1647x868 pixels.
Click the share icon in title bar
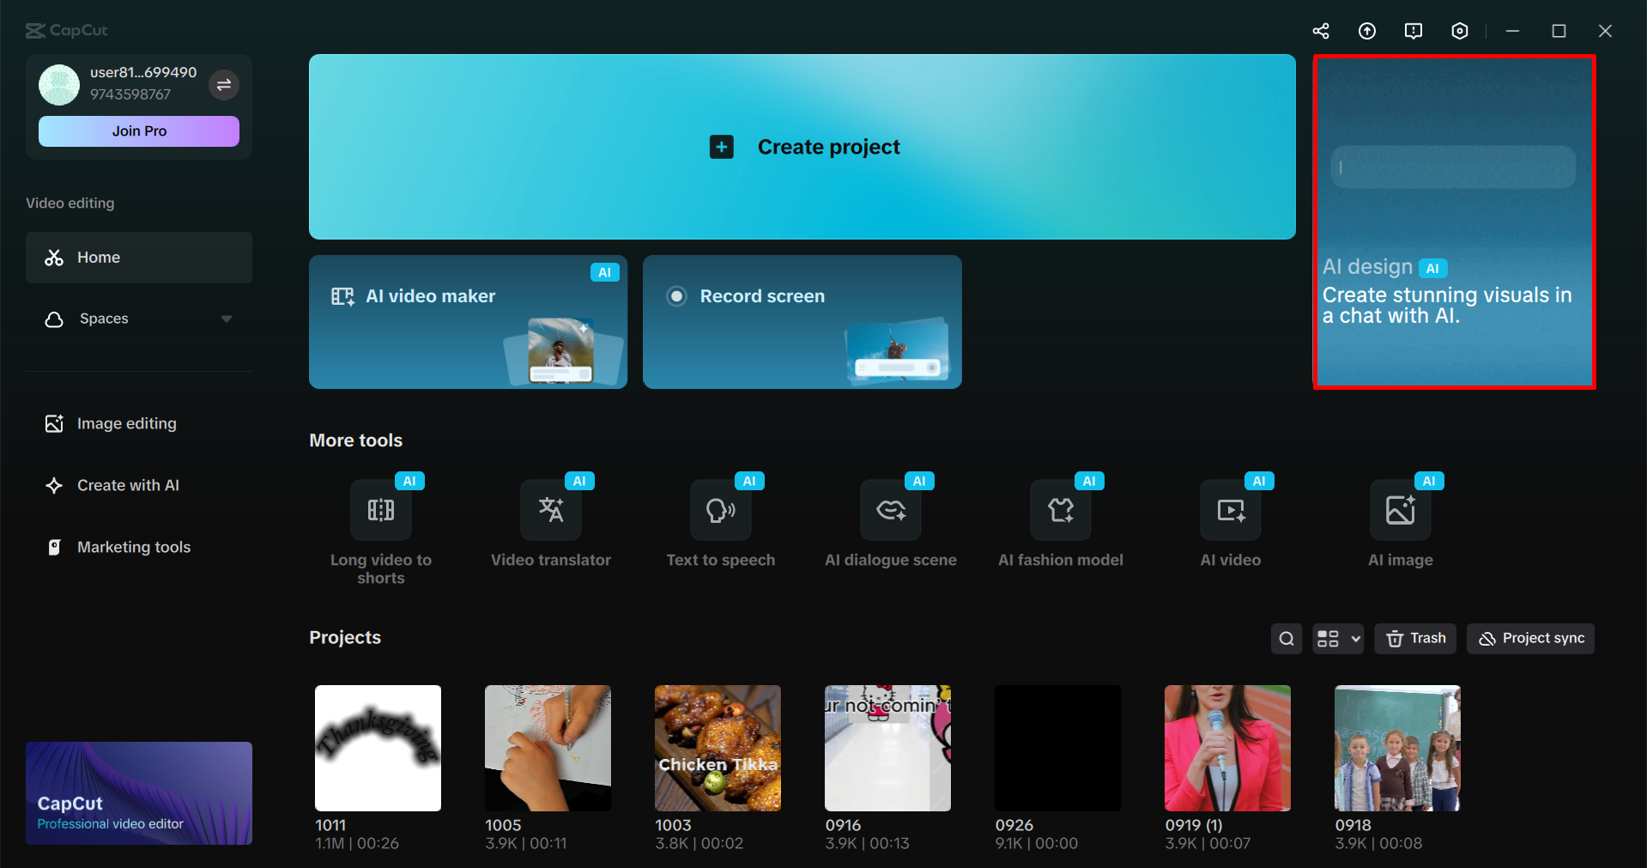[x=1321, y=31]
